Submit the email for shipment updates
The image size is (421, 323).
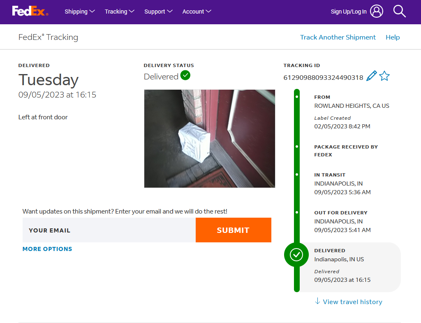point(234,230)
